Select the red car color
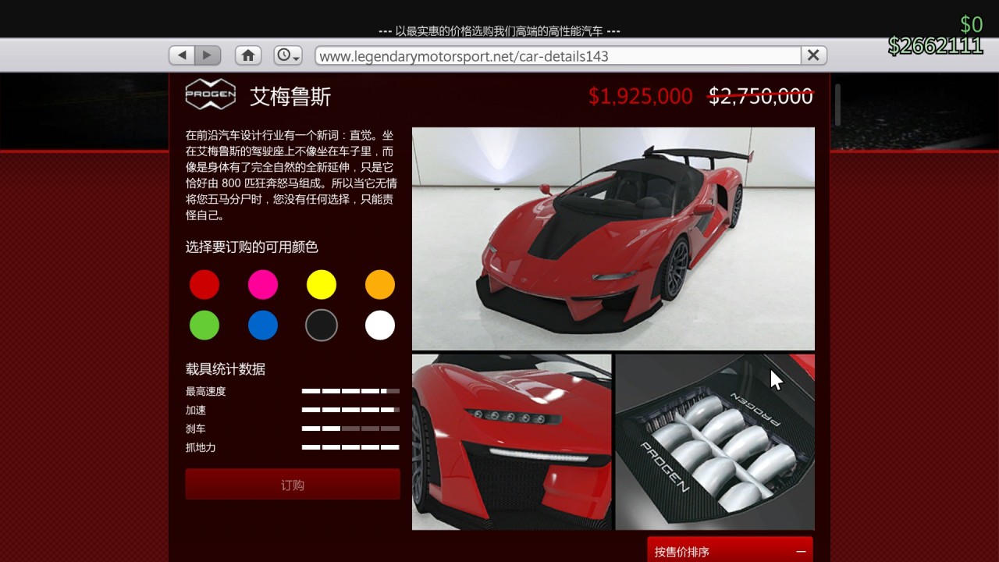 tap(204, 285)
